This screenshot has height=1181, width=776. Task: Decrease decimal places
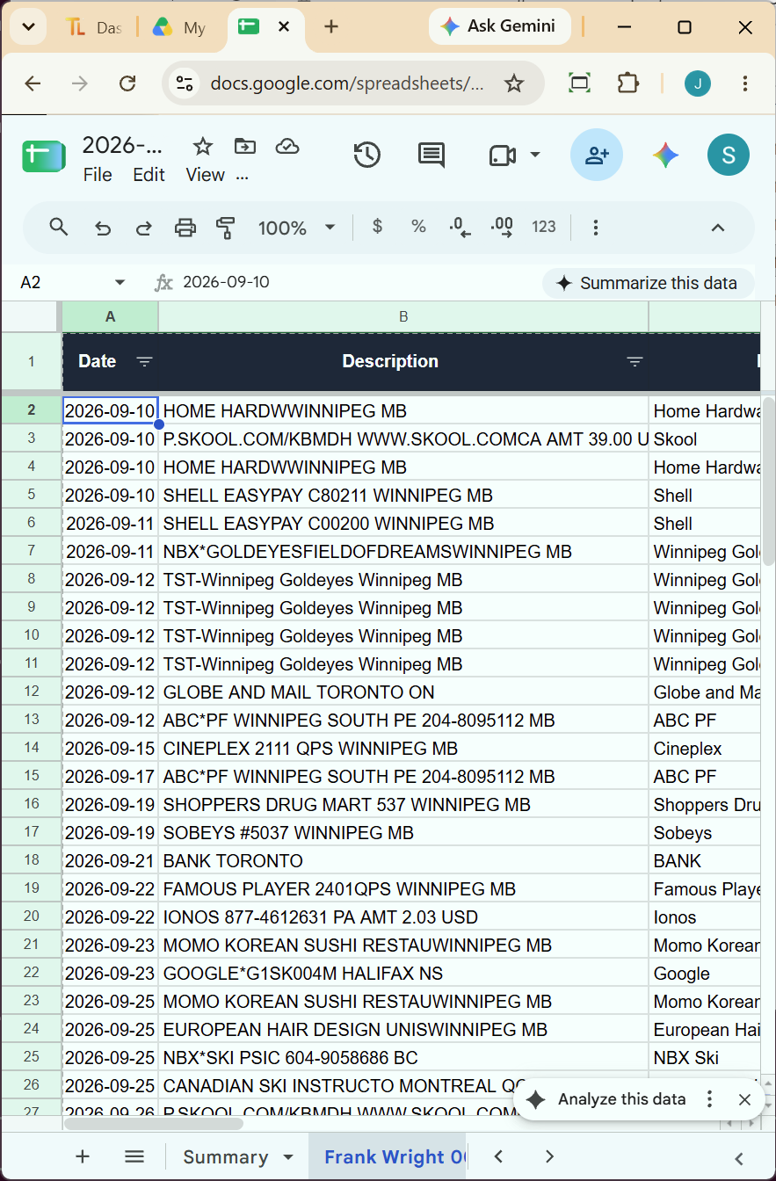click(460, 228)
